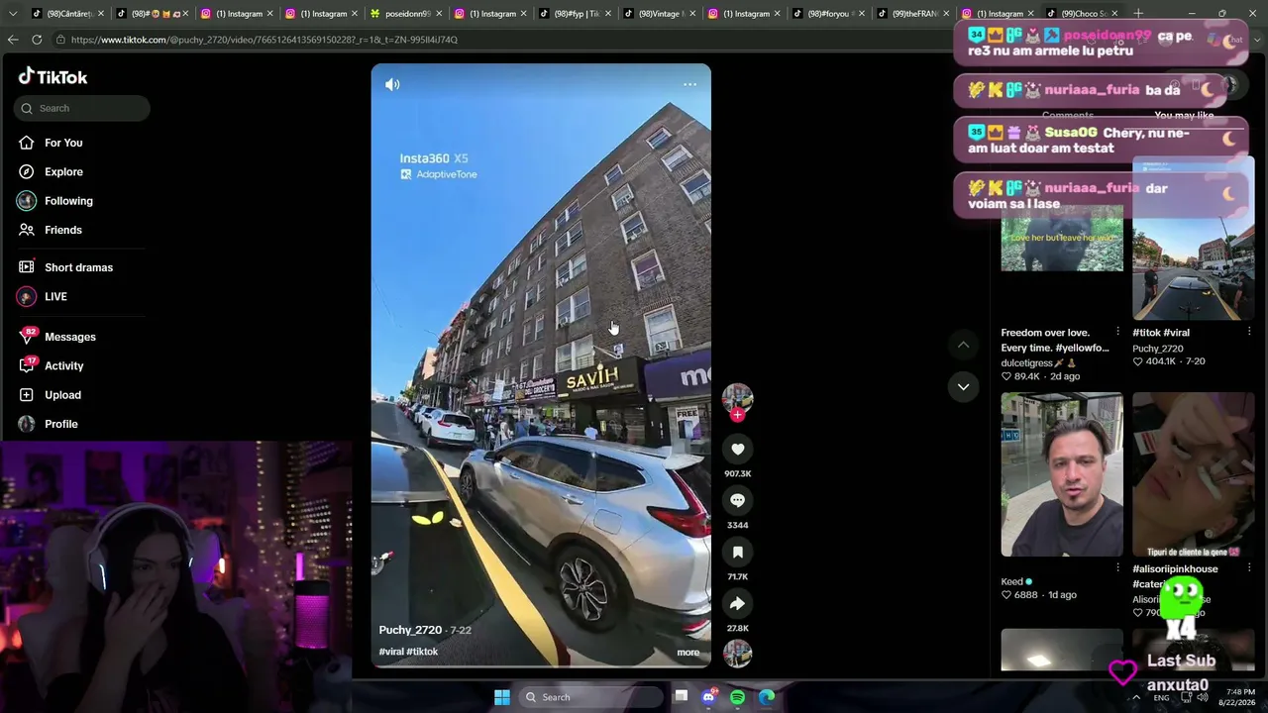Image resolution: width=1268 pixels, height=713 pixels.
Task: Open Puchy_2720 link under recommended video
Action: pos(1158,349)
